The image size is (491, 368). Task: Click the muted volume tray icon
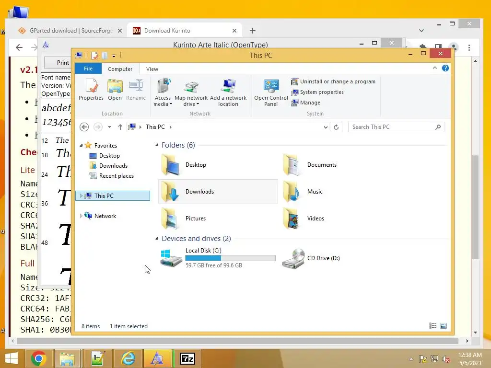pos(446,359)
